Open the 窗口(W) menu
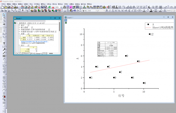Screen dimensions: 176x113 (x=83, y=4)
